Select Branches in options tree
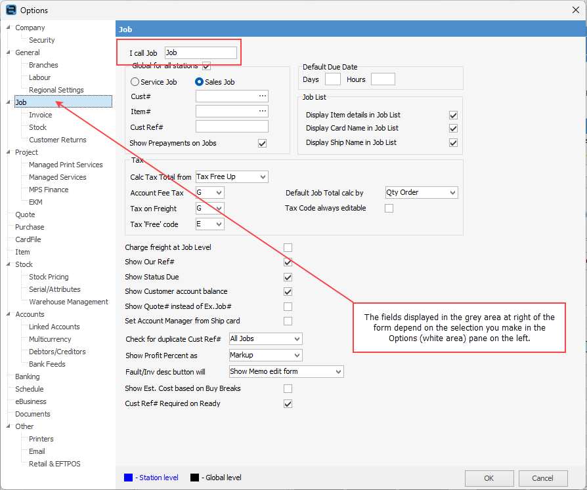The width and height of the screenshot is (587, 490). (x=43, y=65)
